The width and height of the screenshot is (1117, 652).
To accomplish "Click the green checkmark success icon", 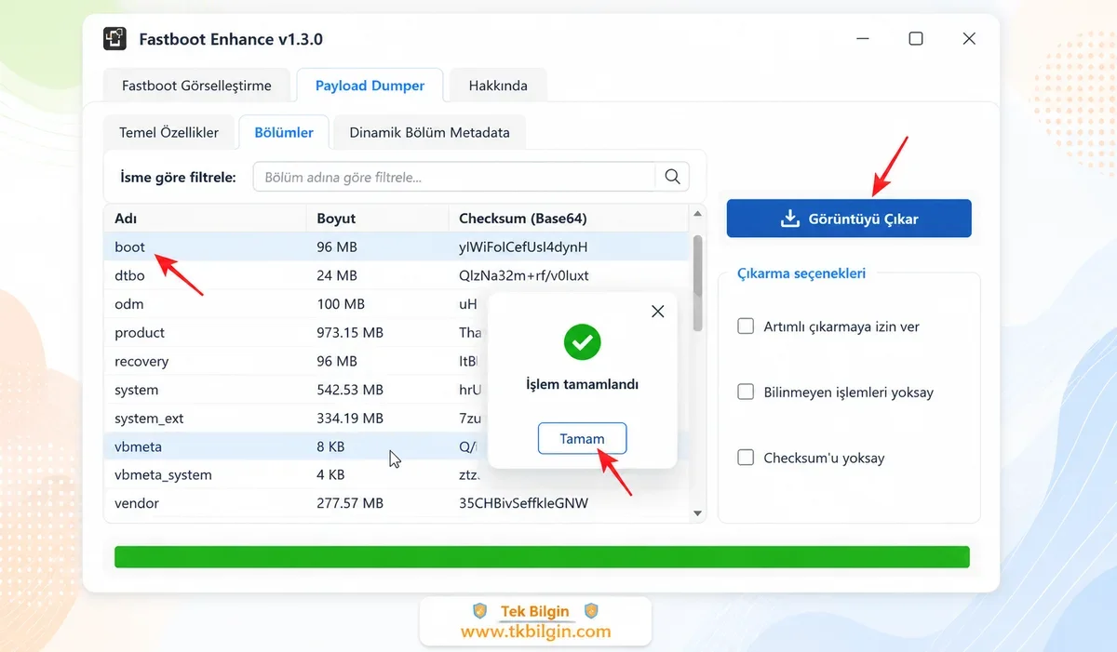I will tap(583, 343).
